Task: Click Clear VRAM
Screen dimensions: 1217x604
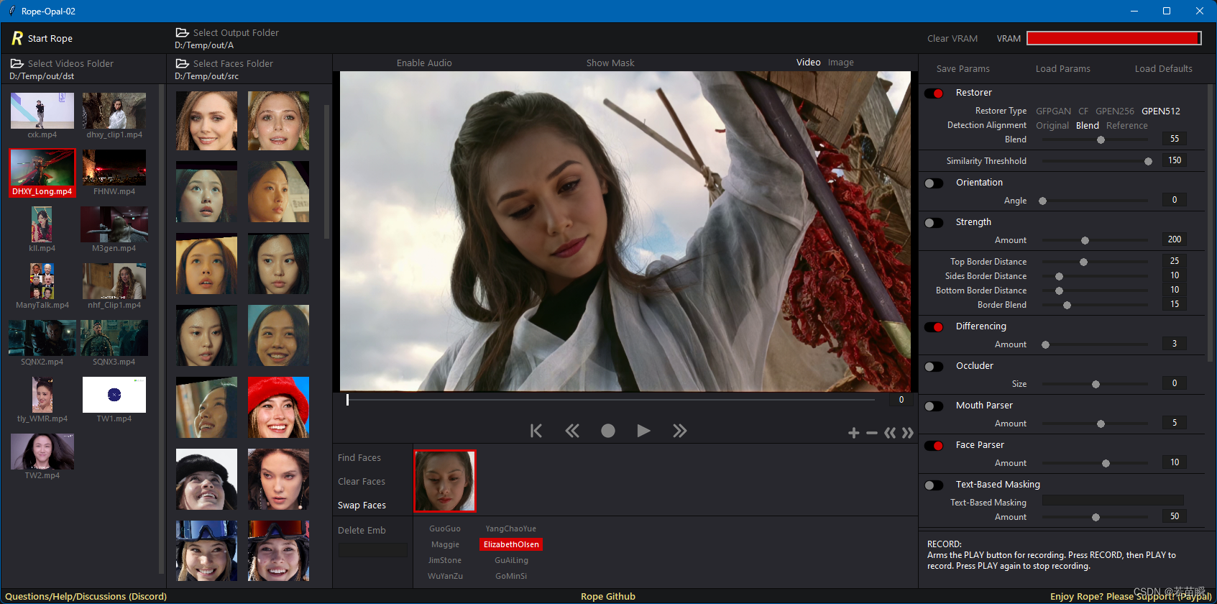Action: [952, 38]
